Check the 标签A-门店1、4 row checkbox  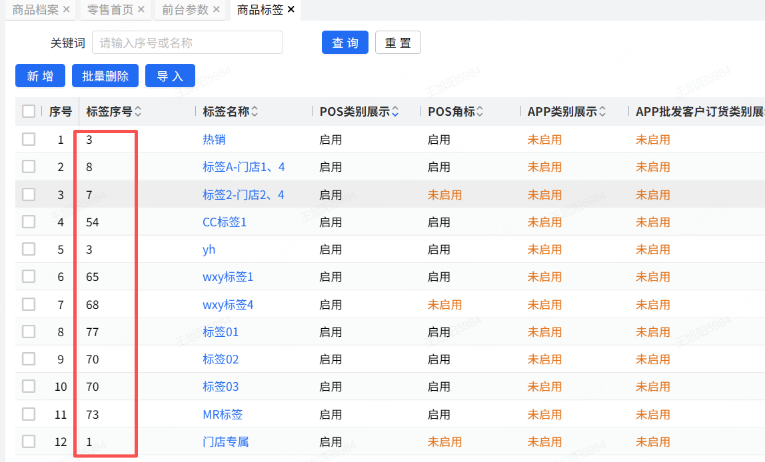(29, 166)
